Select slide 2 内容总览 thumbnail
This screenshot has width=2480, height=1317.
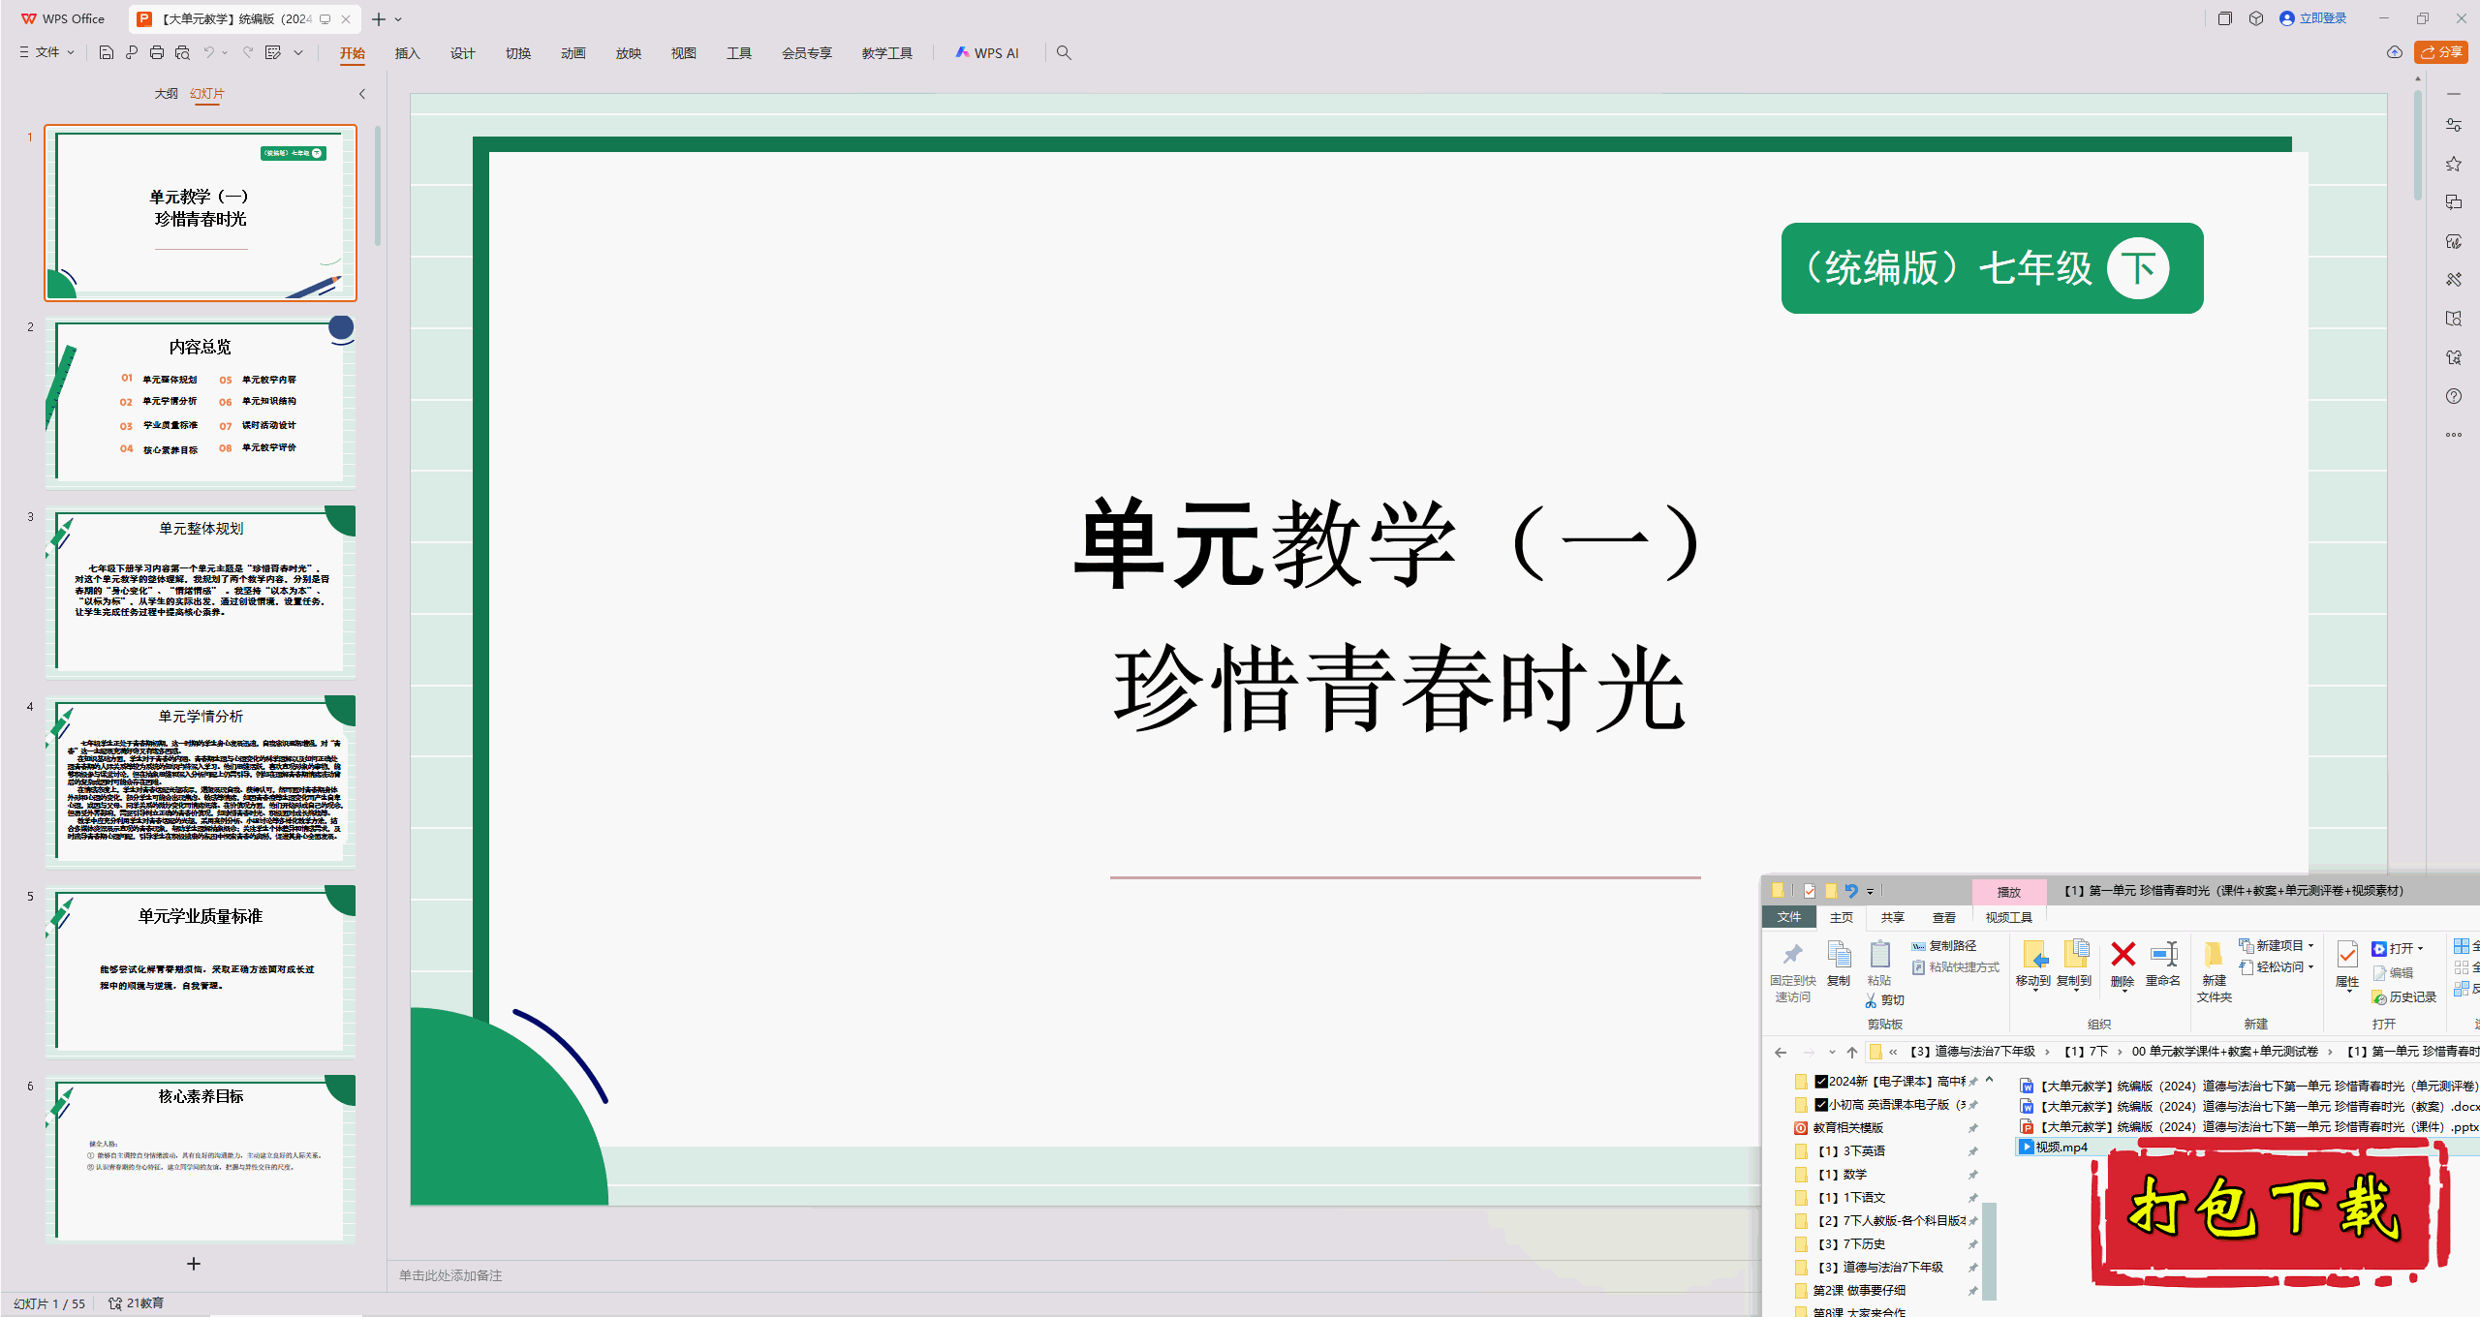(x=201, y=402)
